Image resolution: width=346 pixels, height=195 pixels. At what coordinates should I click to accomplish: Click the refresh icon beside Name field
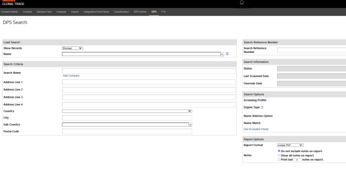point(227,54)
